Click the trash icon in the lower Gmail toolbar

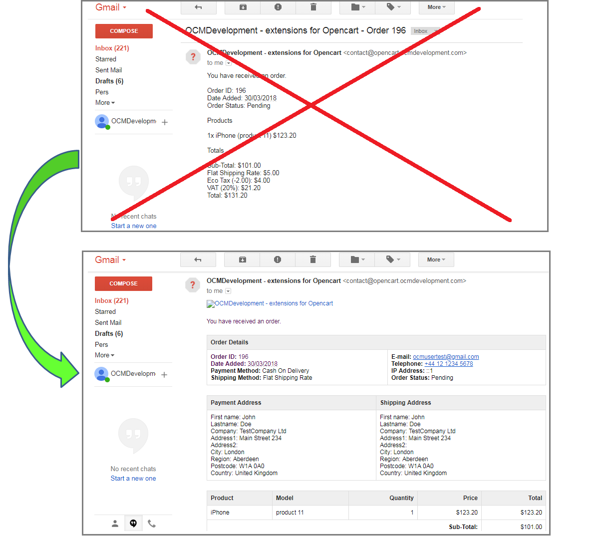[x=313, y=260]
